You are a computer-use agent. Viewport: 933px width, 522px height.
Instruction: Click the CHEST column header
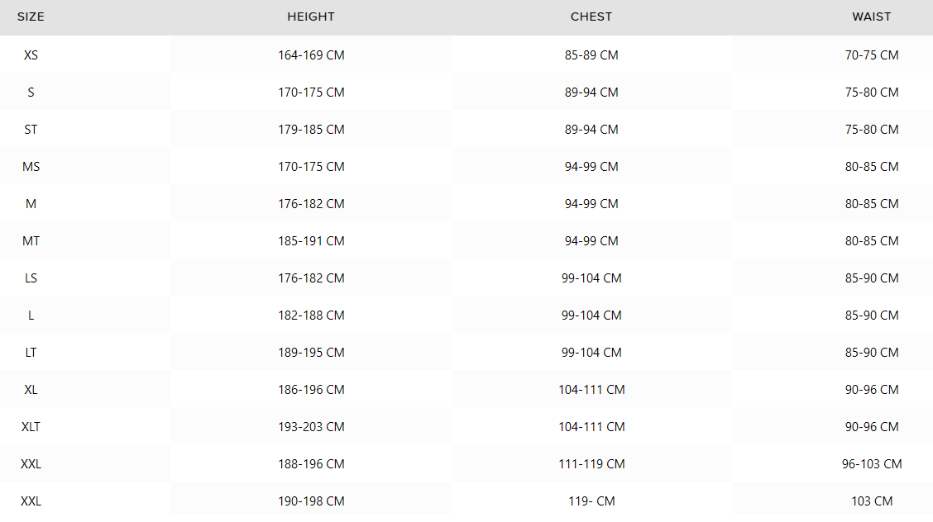point(591,17)
